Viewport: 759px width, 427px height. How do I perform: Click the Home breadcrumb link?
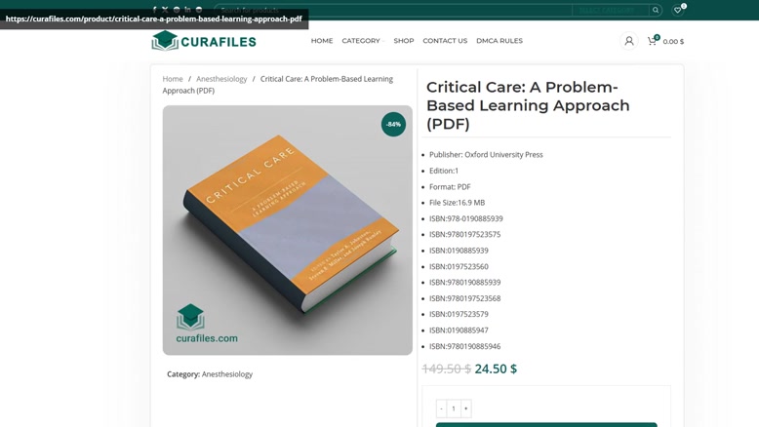coord(173,79)
